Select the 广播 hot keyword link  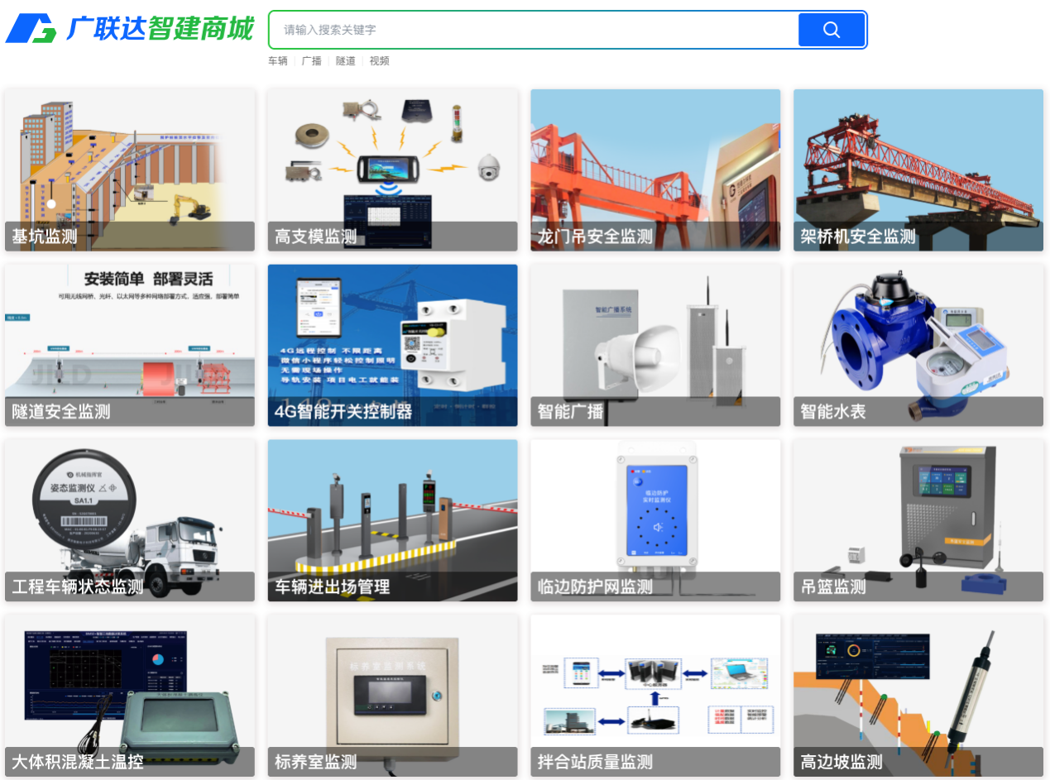[x=311, y=61]
